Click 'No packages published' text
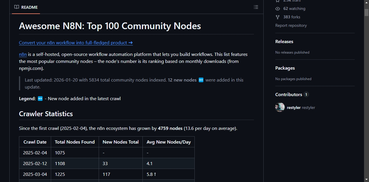The image size is (369, 182). tap(293, 79)
